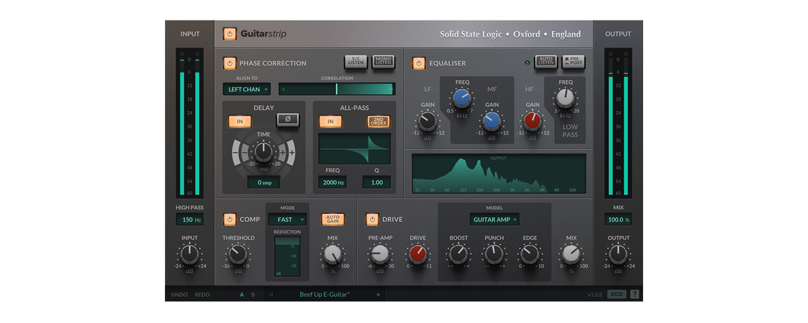This screenshot has height=323, width=808.
Task: Toggle the Comp section power button
Action: click(230, 219)
